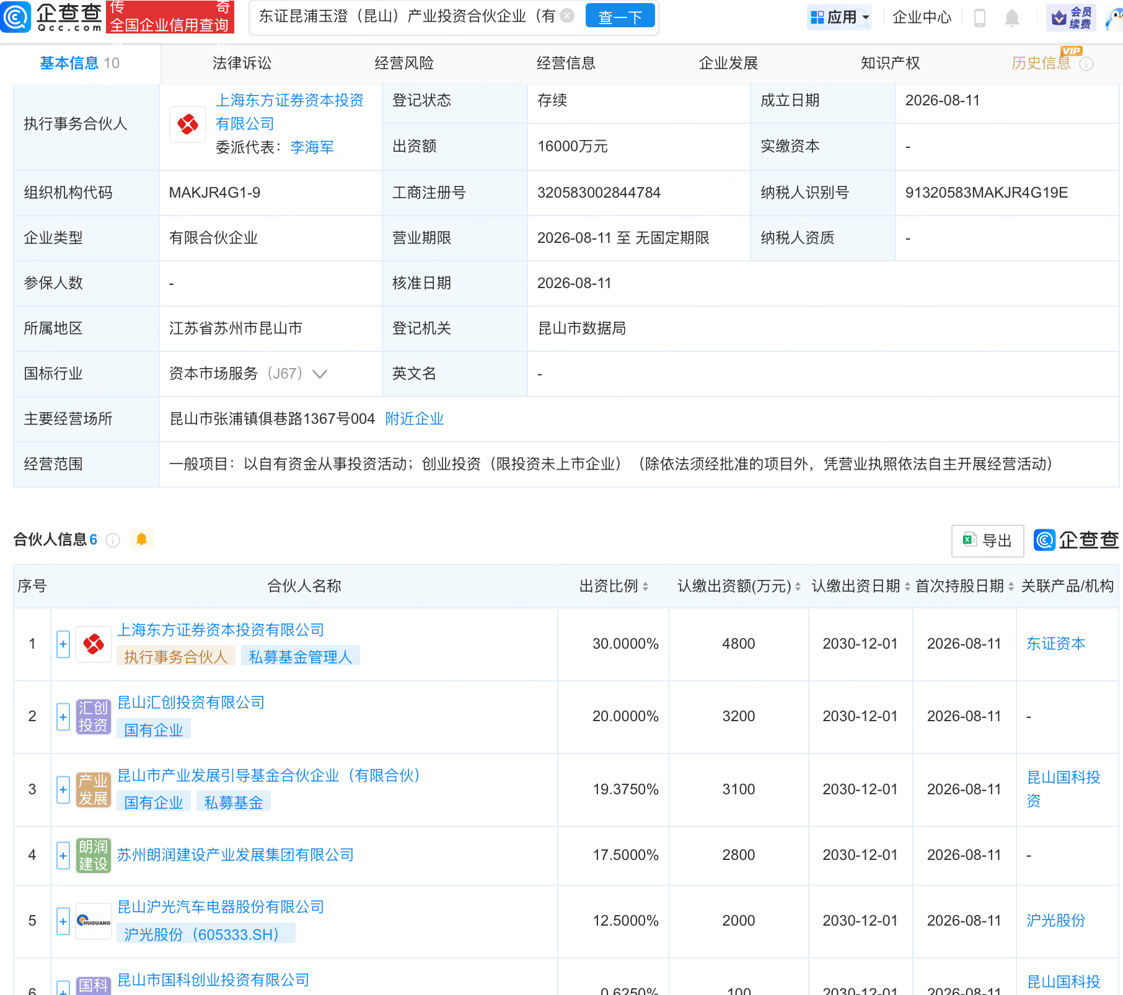Image resolution: width=1123 pixels, height=995 pixels.
Task: Click the 全国企业信用查询 banner
Action: click(170, 17)
